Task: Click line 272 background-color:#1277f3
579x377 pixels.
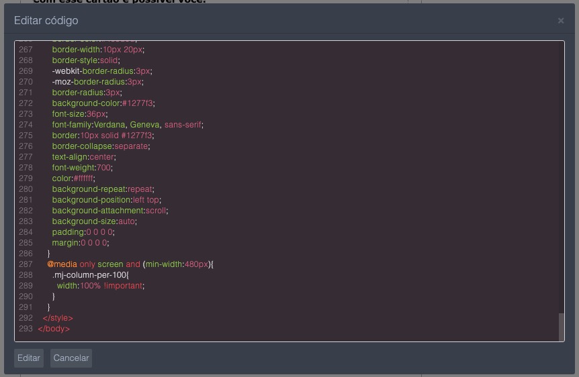Action: [103, 103]
